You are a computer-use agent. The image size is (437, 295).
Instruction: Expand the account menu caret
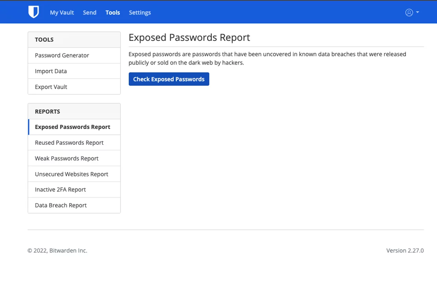(417, 12)
